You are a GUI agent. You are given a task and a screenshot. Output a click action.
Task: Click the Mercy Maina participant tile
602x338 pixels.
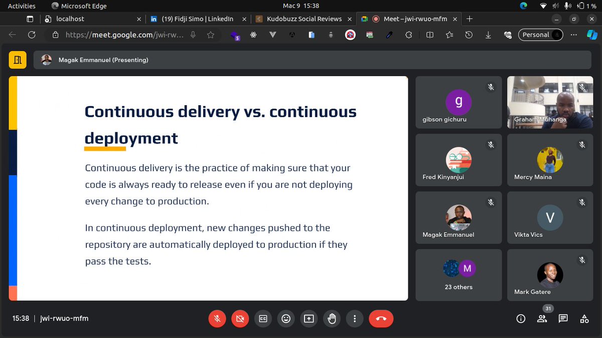click(550, 160)
